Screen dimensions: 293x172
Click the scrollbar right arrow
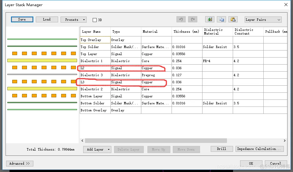coord(285,140)
